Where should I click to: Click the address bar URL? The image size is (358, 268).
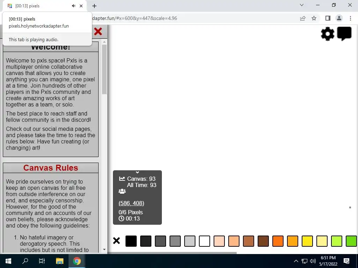tap(135, 18)
